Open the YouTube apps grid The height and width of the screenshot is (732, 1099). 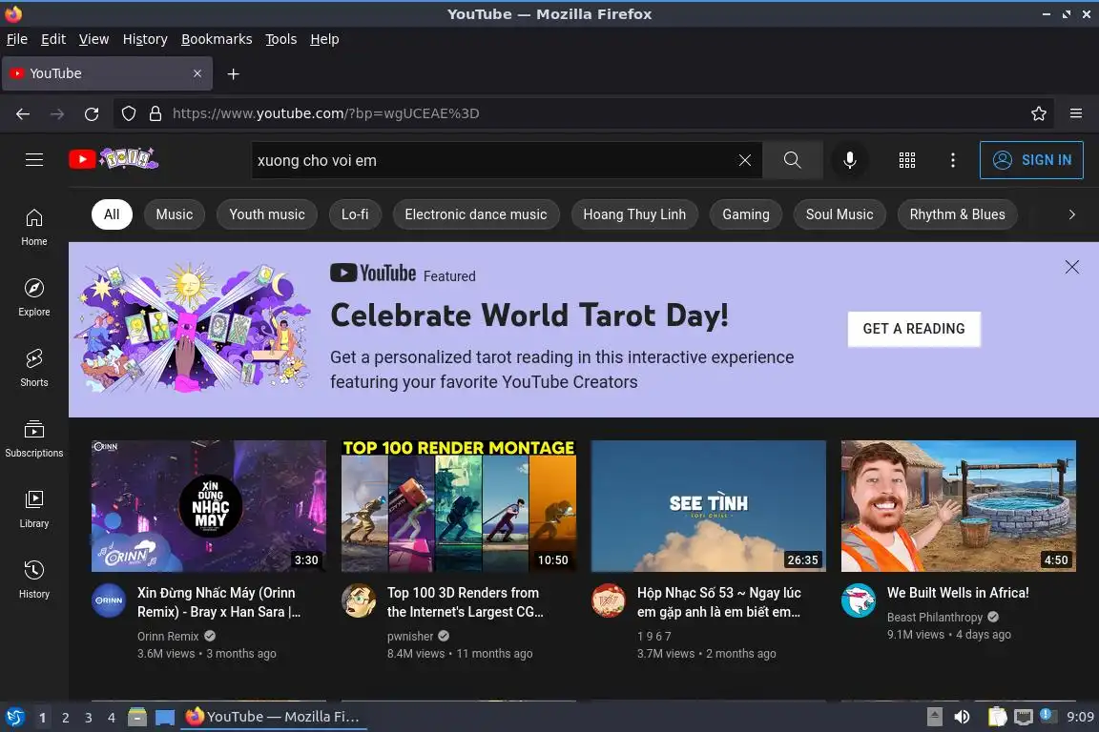pos(907,160)
